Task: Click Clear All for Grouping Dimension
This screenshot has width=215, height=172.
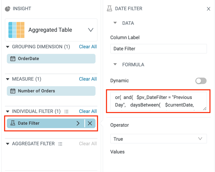Action: click(x=88, y=47)
